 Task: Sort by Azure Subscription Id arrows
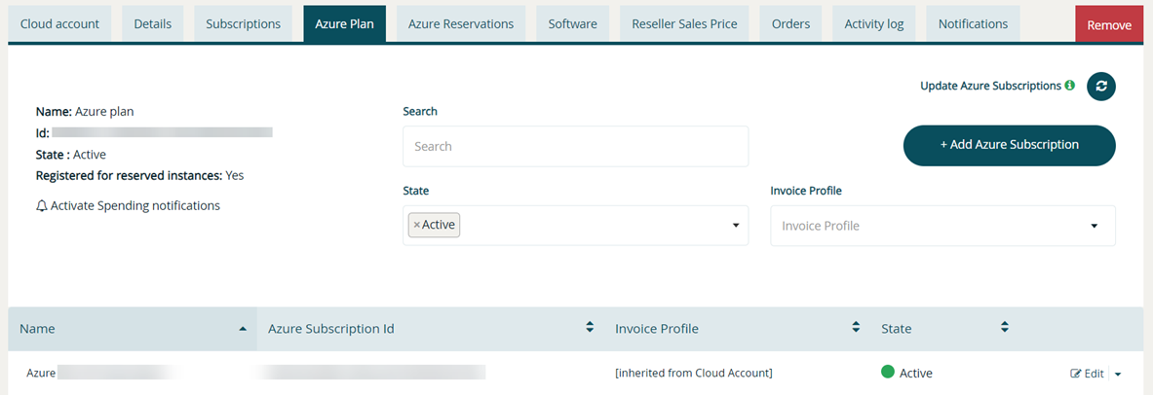589,328
